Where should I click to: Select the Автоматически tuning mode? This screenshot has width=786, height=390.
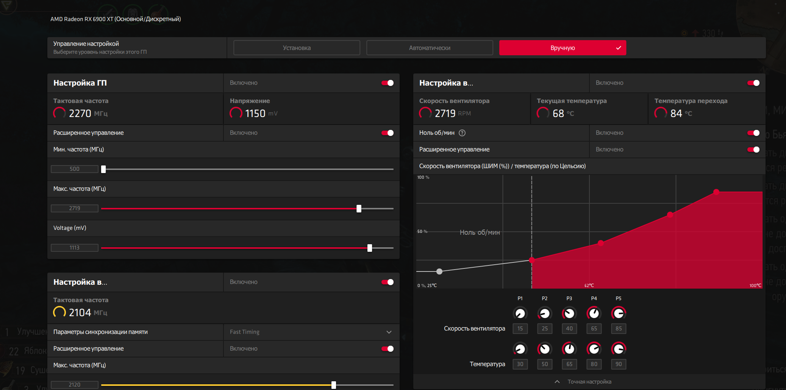(430, 48)
